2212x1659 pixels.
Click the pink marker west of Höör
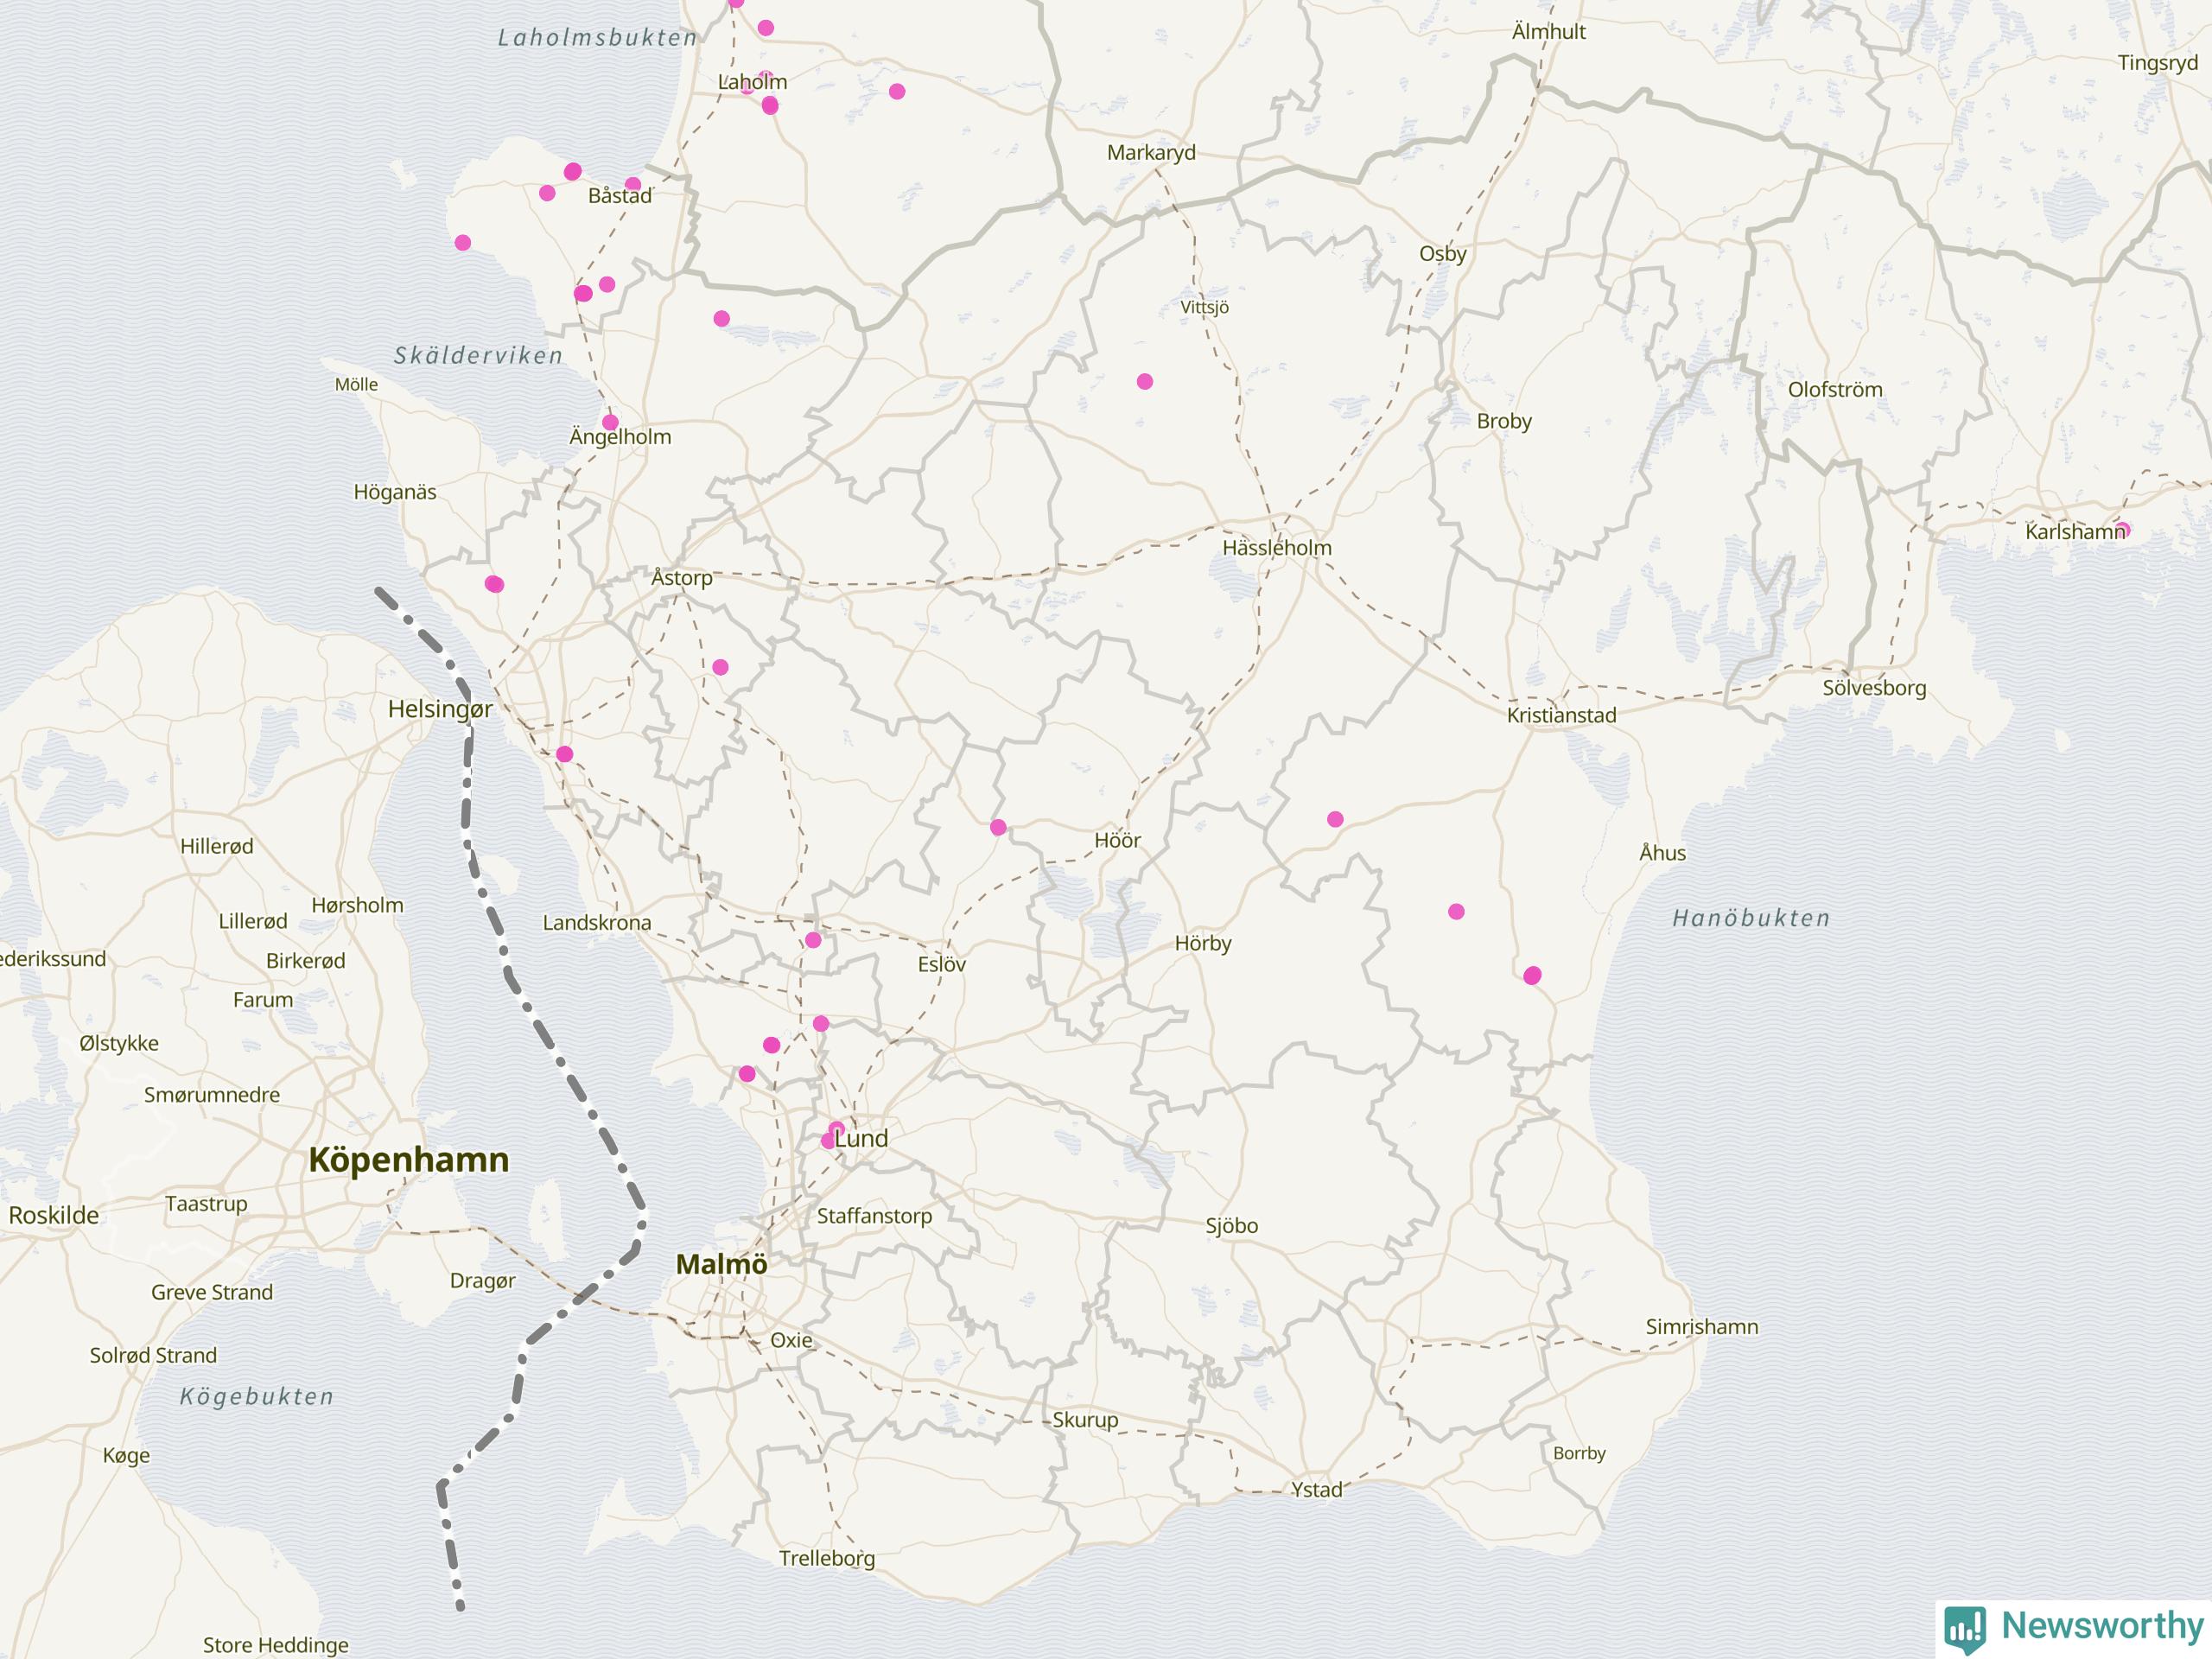coord(997,827)
